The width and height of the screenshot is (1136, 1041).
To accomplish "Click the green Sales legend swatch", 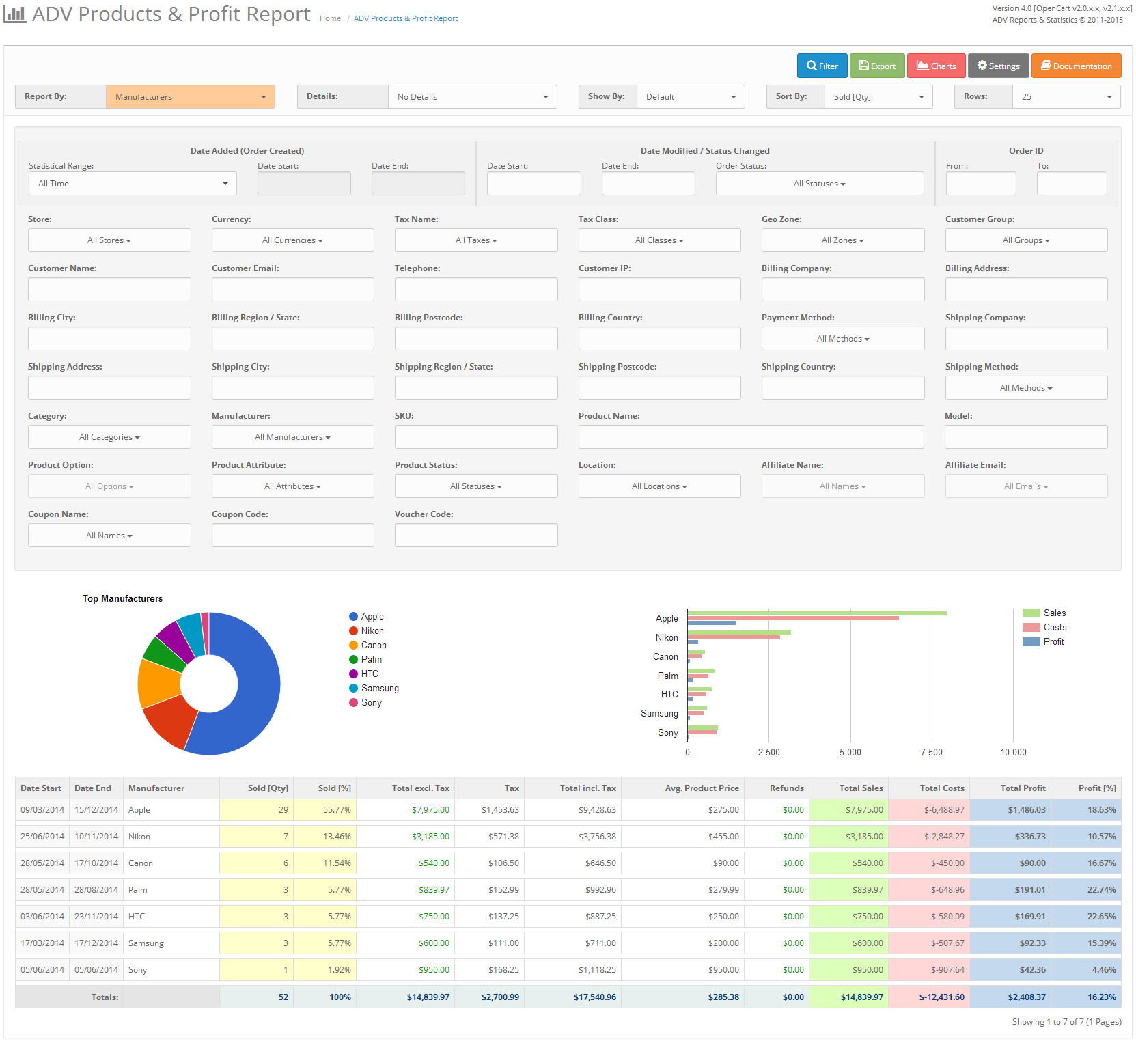I will coord(1031,613).
